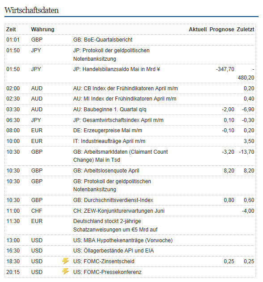This screenshot has height=282, width=263.
Task: Click the Prognose column header
Action: tap(222, 29)
